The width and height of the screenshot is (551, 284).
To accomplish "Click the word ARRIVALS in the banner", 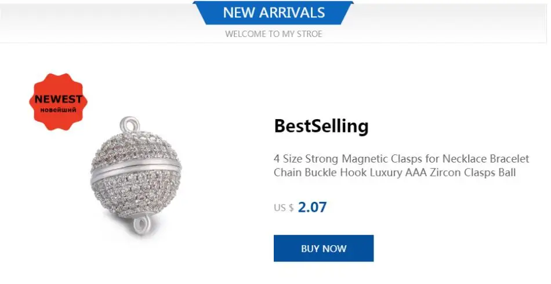I will (x=292, y=13).
